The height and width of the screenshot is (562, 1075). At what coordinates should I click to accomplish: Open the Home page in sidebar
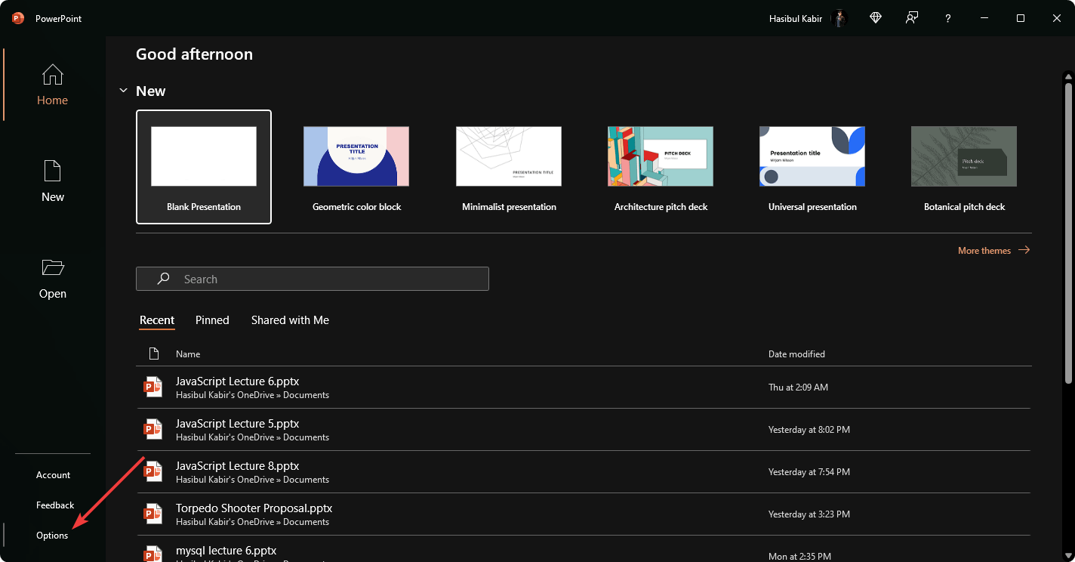(x=53, y=85)
